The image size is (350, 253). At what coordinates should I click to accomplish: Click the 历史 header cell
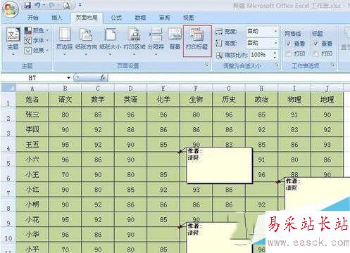(x=229, y=100)
